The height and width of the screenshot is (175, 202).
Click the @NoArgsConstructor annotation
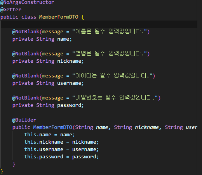(x=27, y=2)
